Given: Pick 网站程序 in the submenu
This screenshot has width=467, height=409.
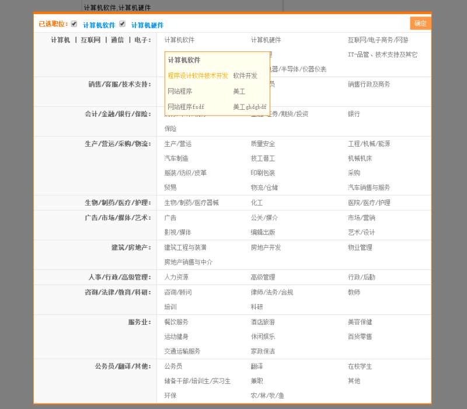Looking at the screenshot, I should point(180,92).
